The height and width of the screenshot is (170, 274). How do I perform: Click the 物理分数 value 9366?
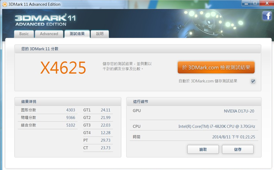pos(71,118)
